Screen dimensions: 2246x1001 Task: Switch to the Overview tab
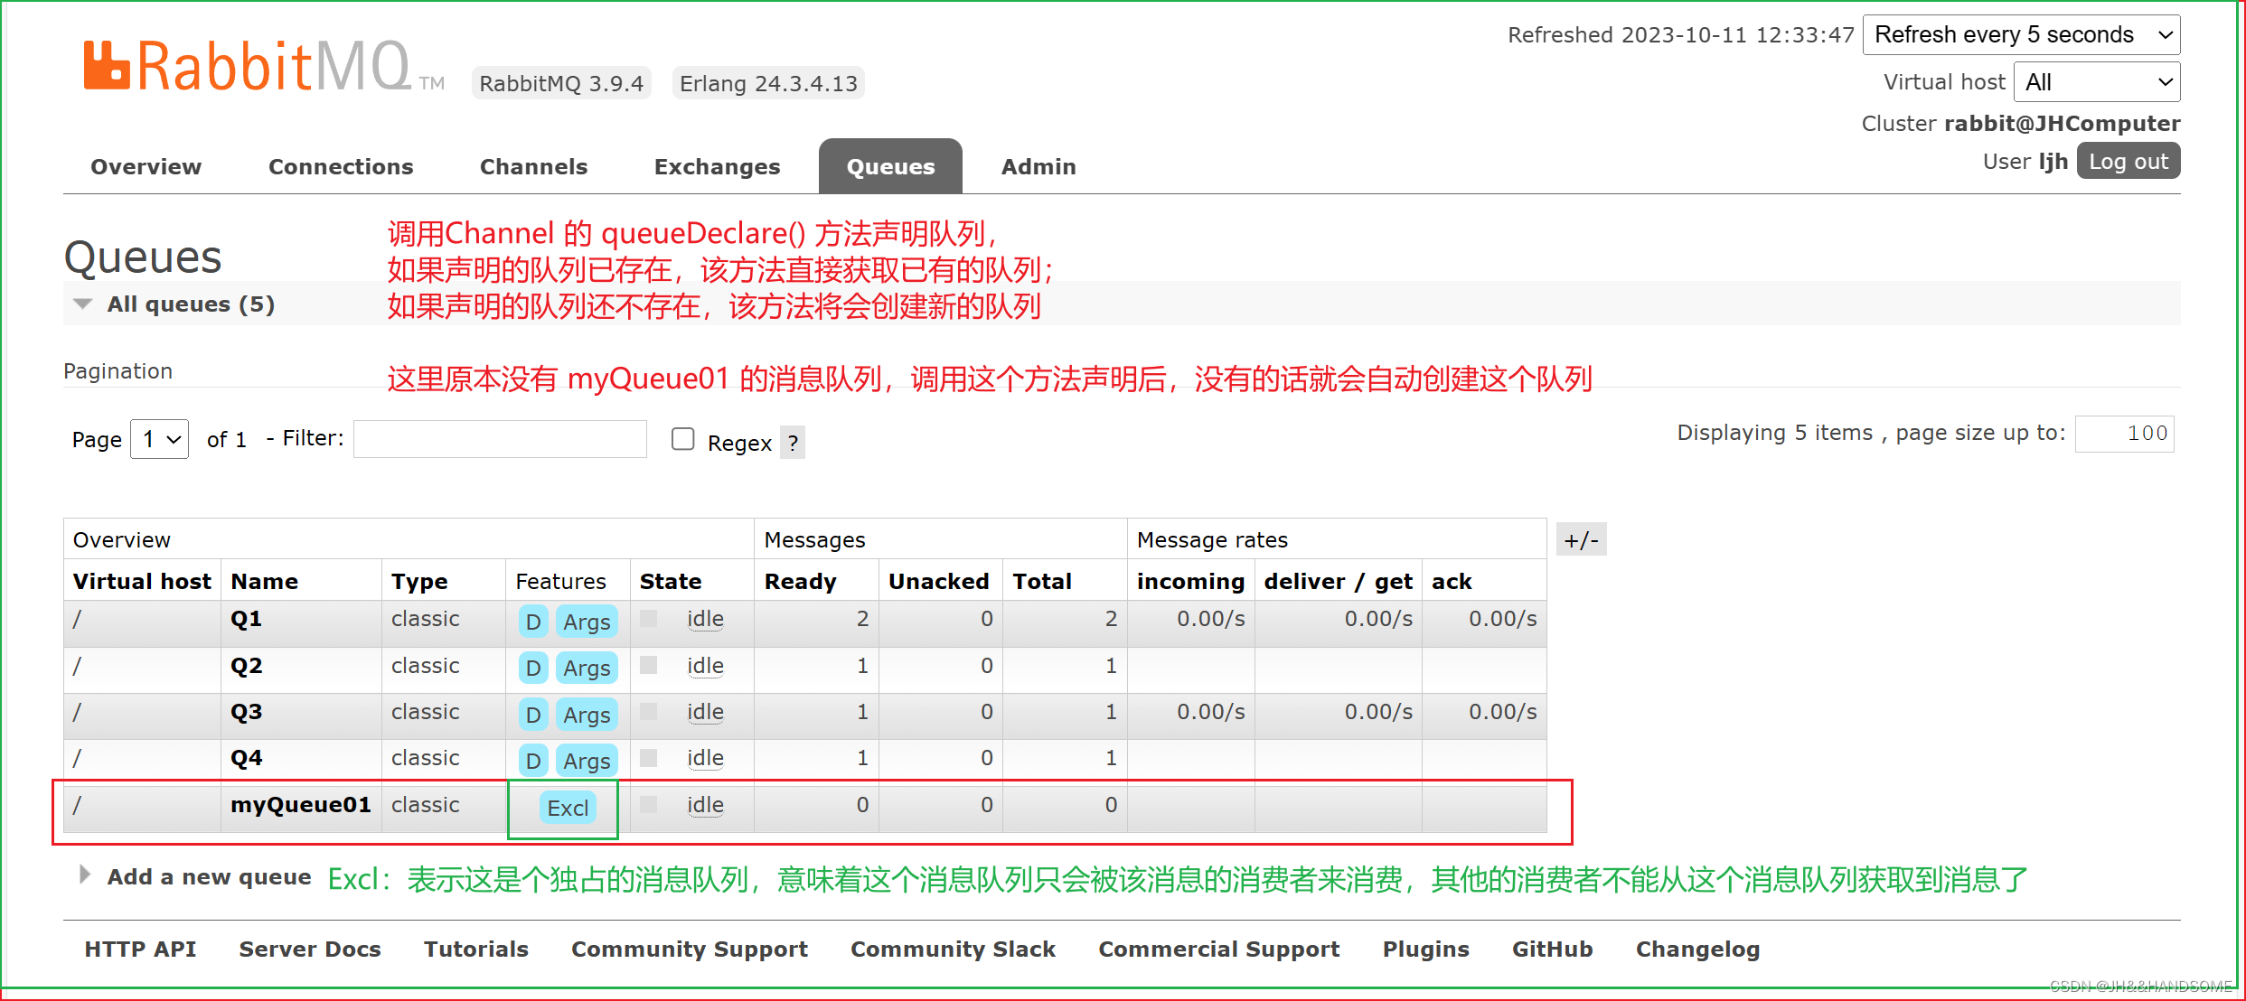click(146, 166)
